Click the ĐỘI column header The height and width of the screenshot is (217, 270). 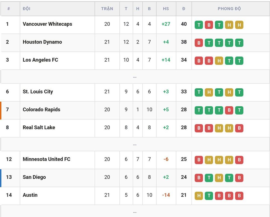coord(26,9)
